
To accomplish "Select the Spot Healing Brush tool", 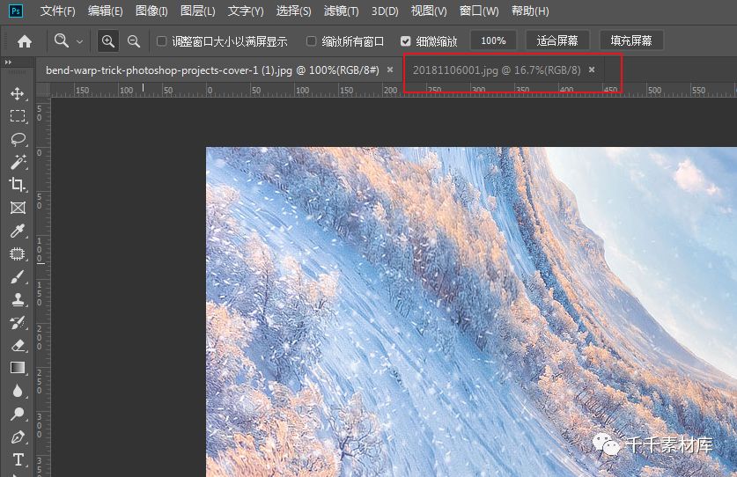I will click(x=18, y=253).
